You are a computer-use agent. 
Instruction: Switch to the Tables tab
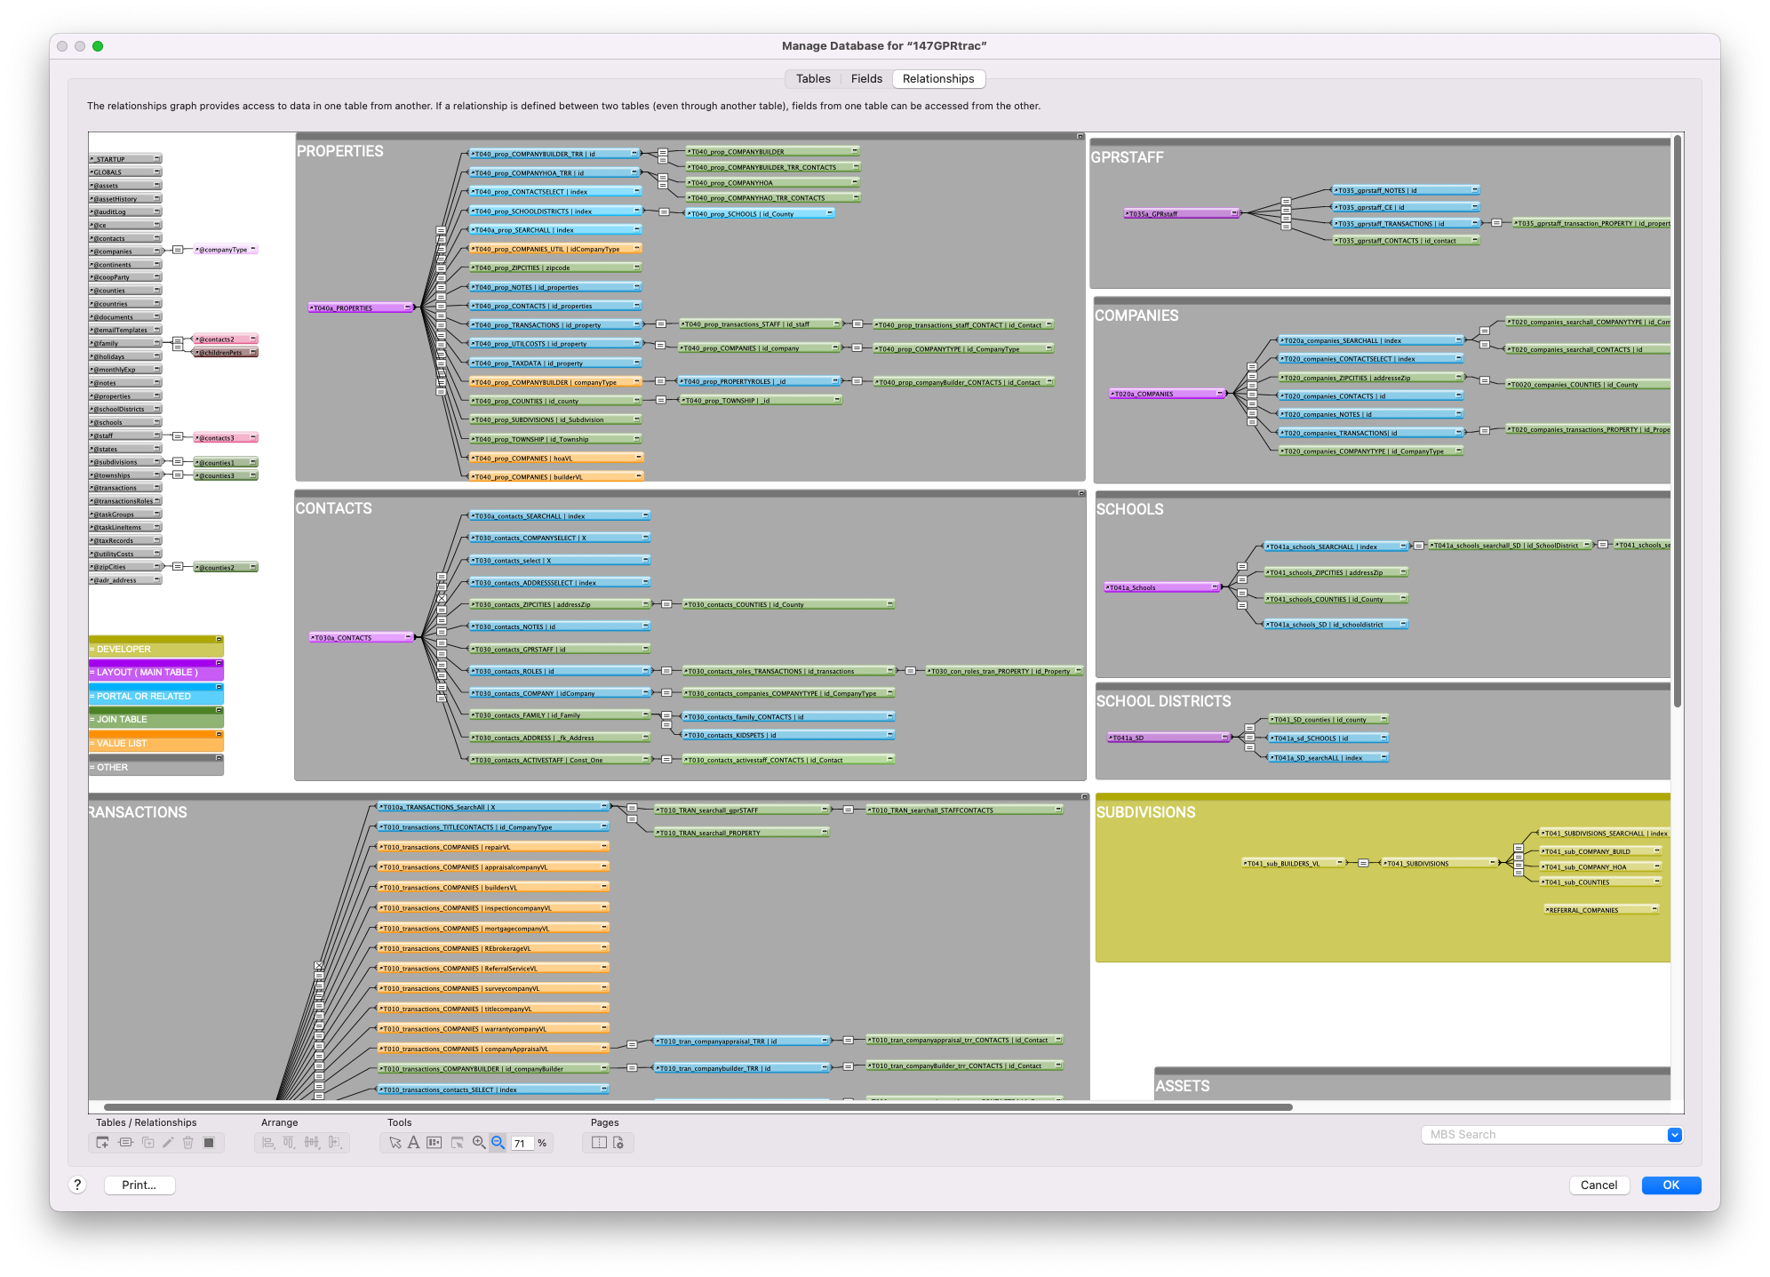pos(813,79)
